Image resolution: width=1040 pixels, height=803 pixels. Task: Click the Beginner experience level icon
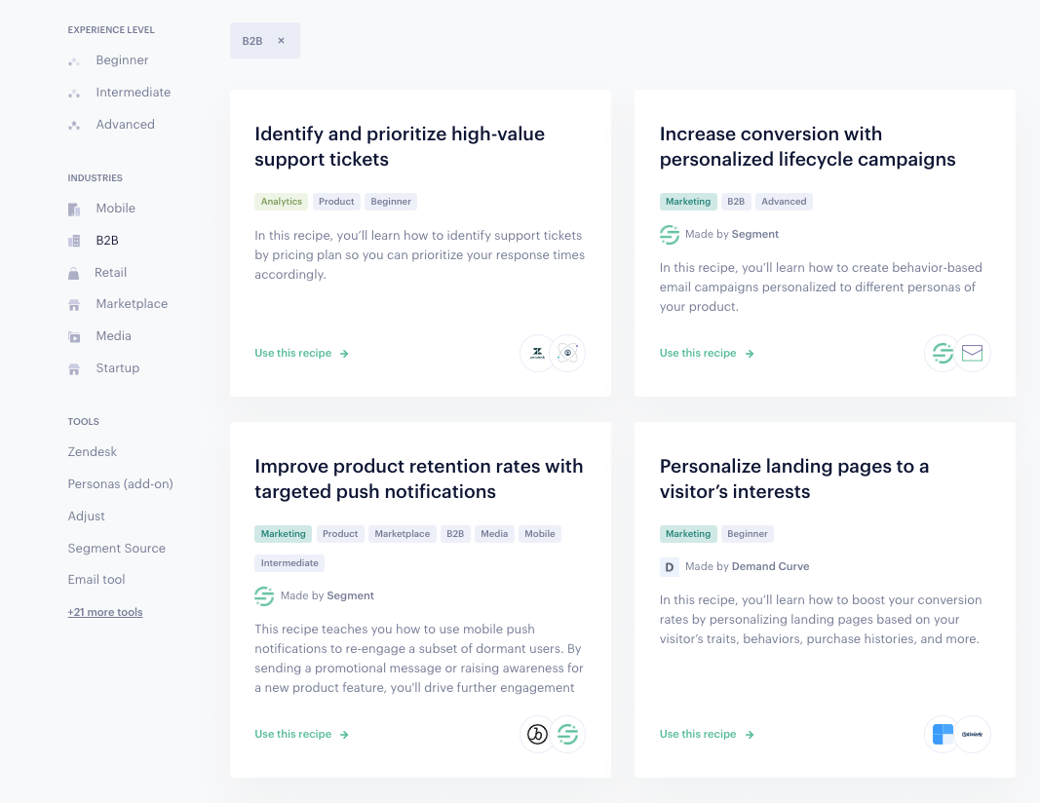pyautogui.click(x=74, y=61)
